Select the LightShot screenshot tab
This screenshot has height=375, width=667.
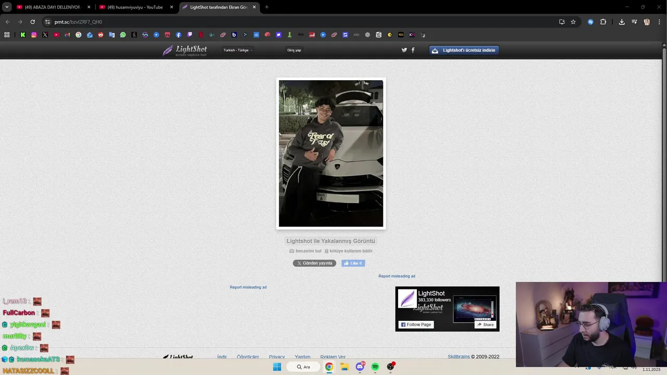[219, 7]
